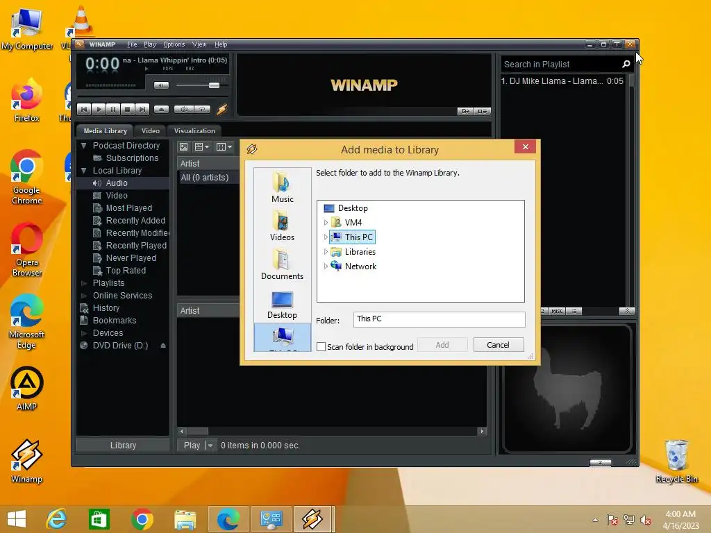711x533 pixels.
Task: Enable Scan folder in background checkbox
Action: pyautogui.click(x=321, y=347)
